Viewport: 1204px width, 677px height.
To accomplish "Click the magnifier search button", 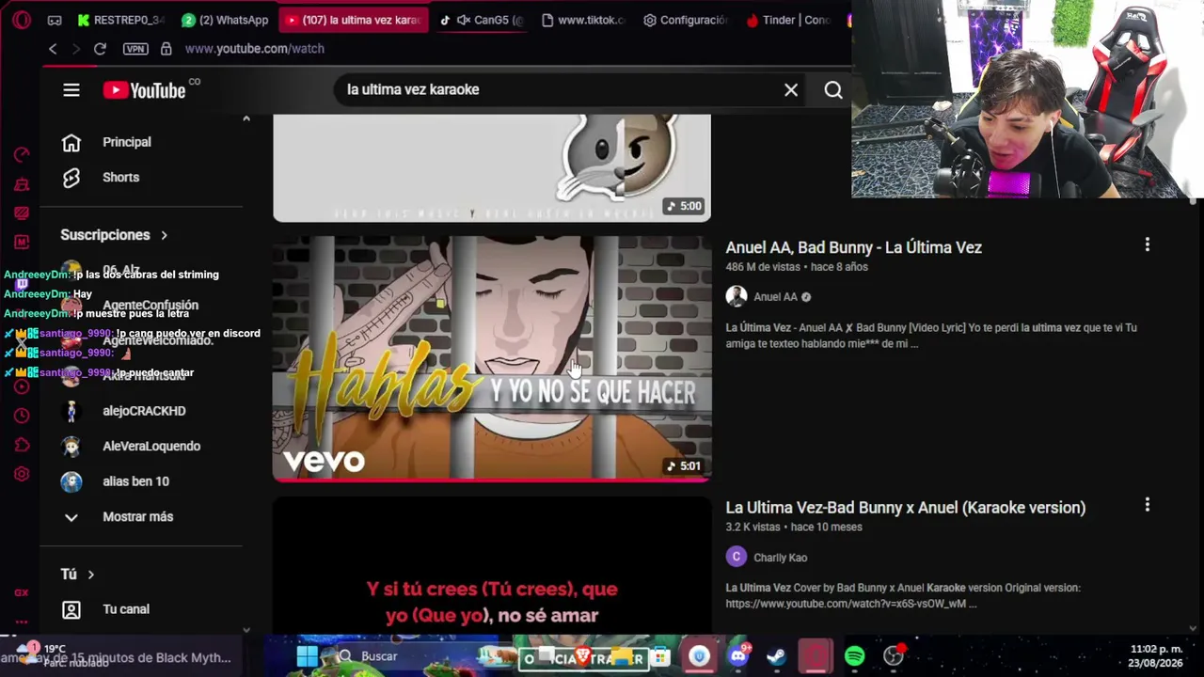I will (x=833, y=89).
